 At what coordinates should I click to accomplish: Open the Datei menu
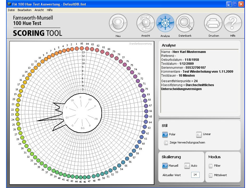pyautogui.click(x=11, y=10)
